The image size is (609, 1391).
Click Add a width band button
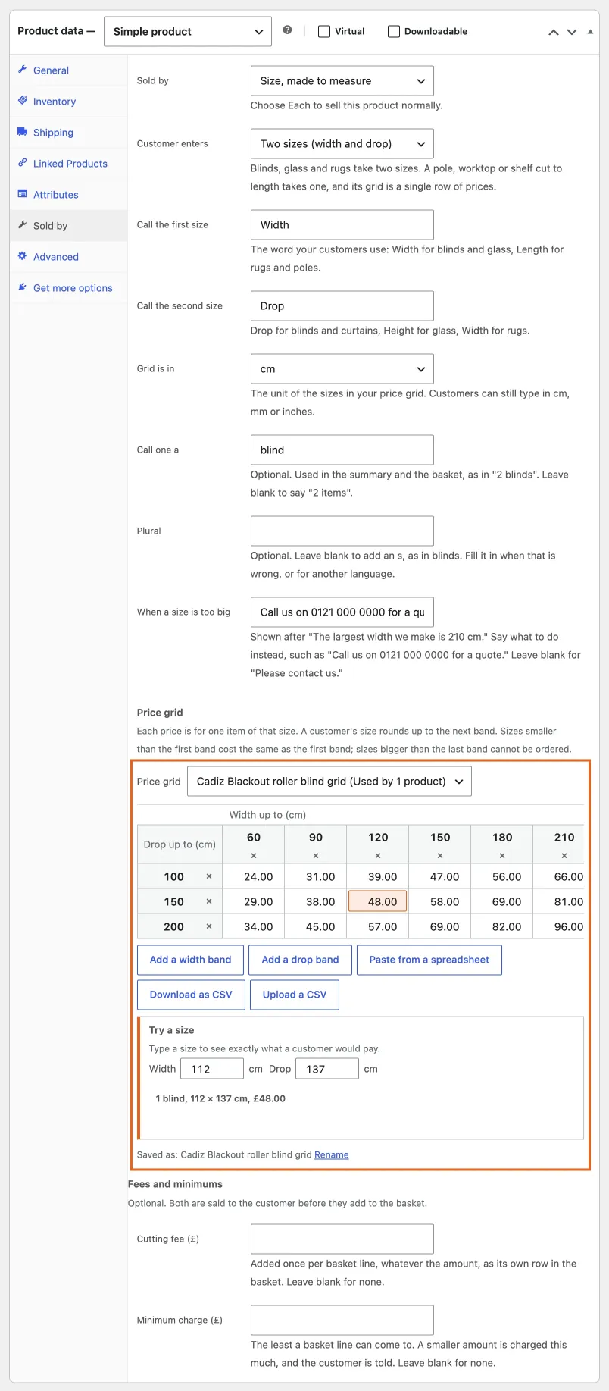pos(191,960)
